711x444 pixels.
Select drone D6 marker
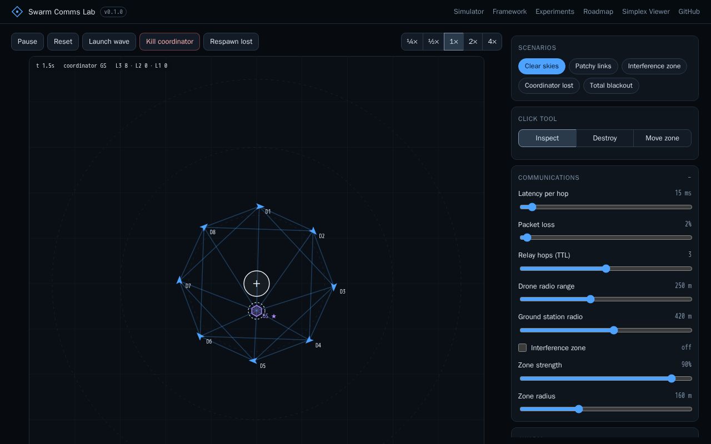200,336
